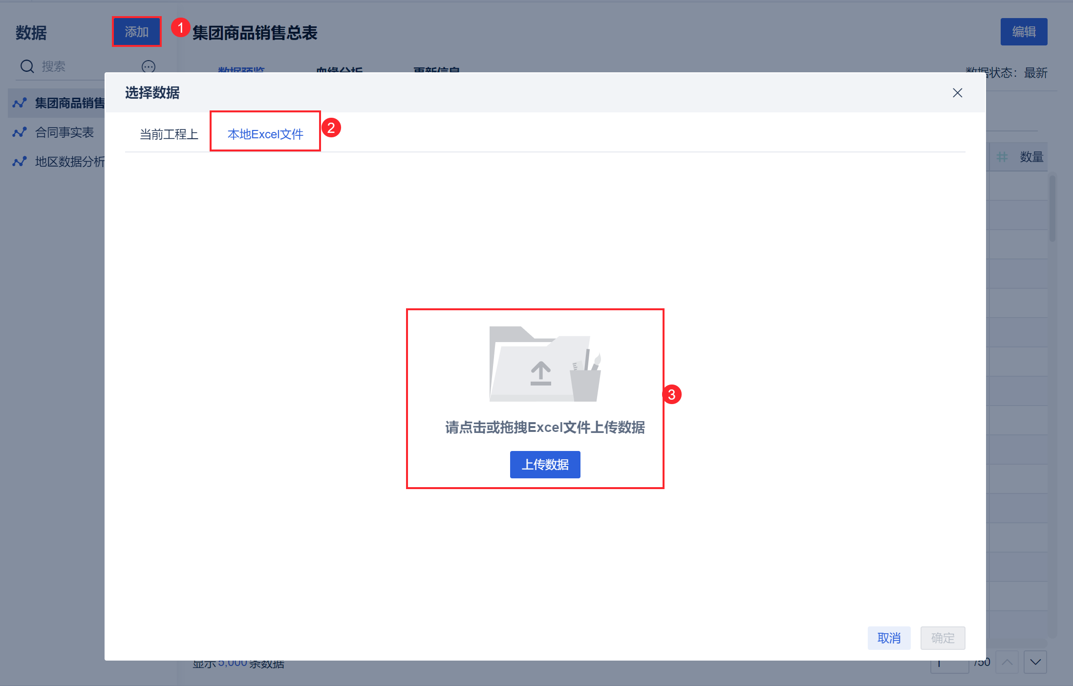
Task: Go to previous page with up chevron
Action: tap(1007, 662)
